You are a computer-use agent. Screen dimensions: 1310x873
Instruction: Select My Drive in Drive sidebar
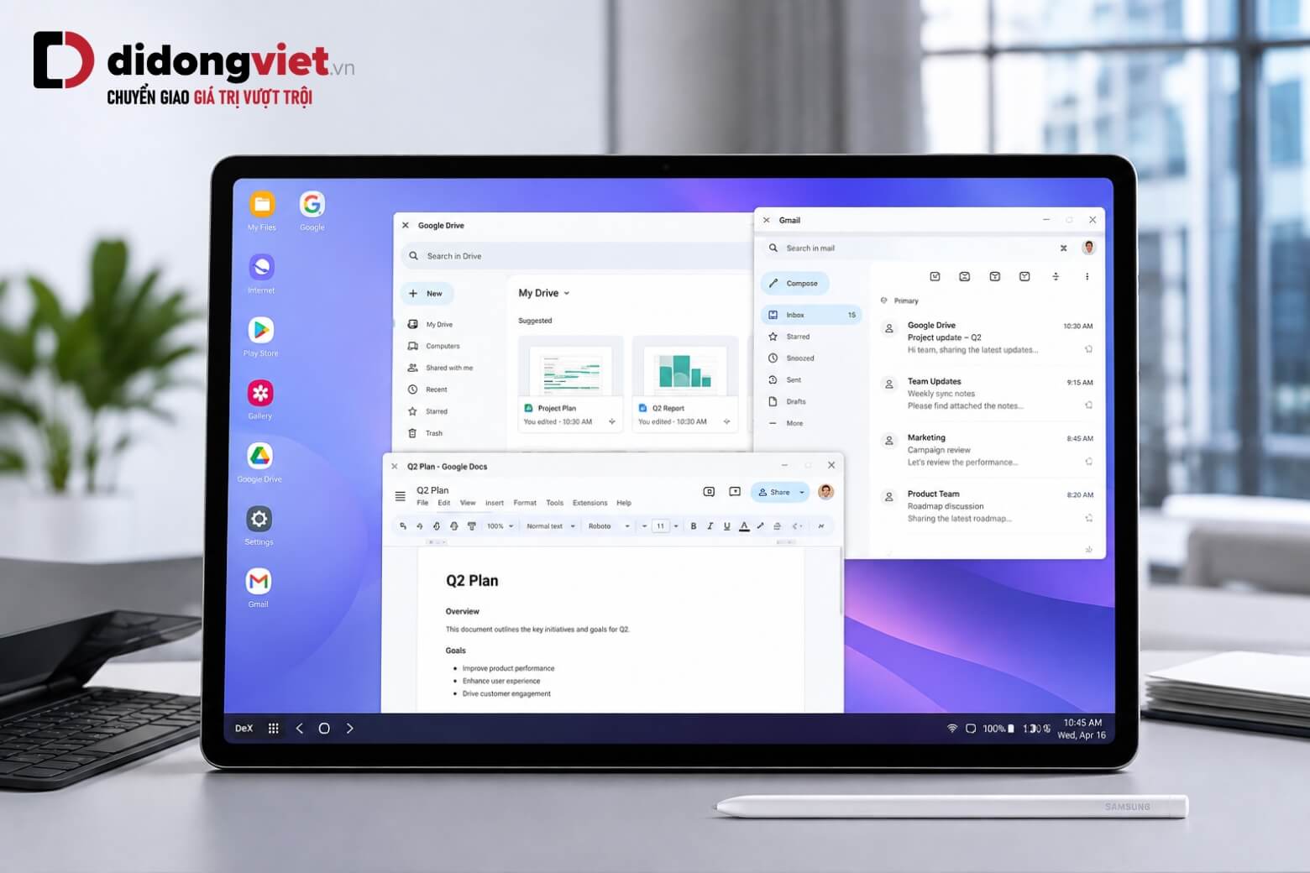point(431,324)
